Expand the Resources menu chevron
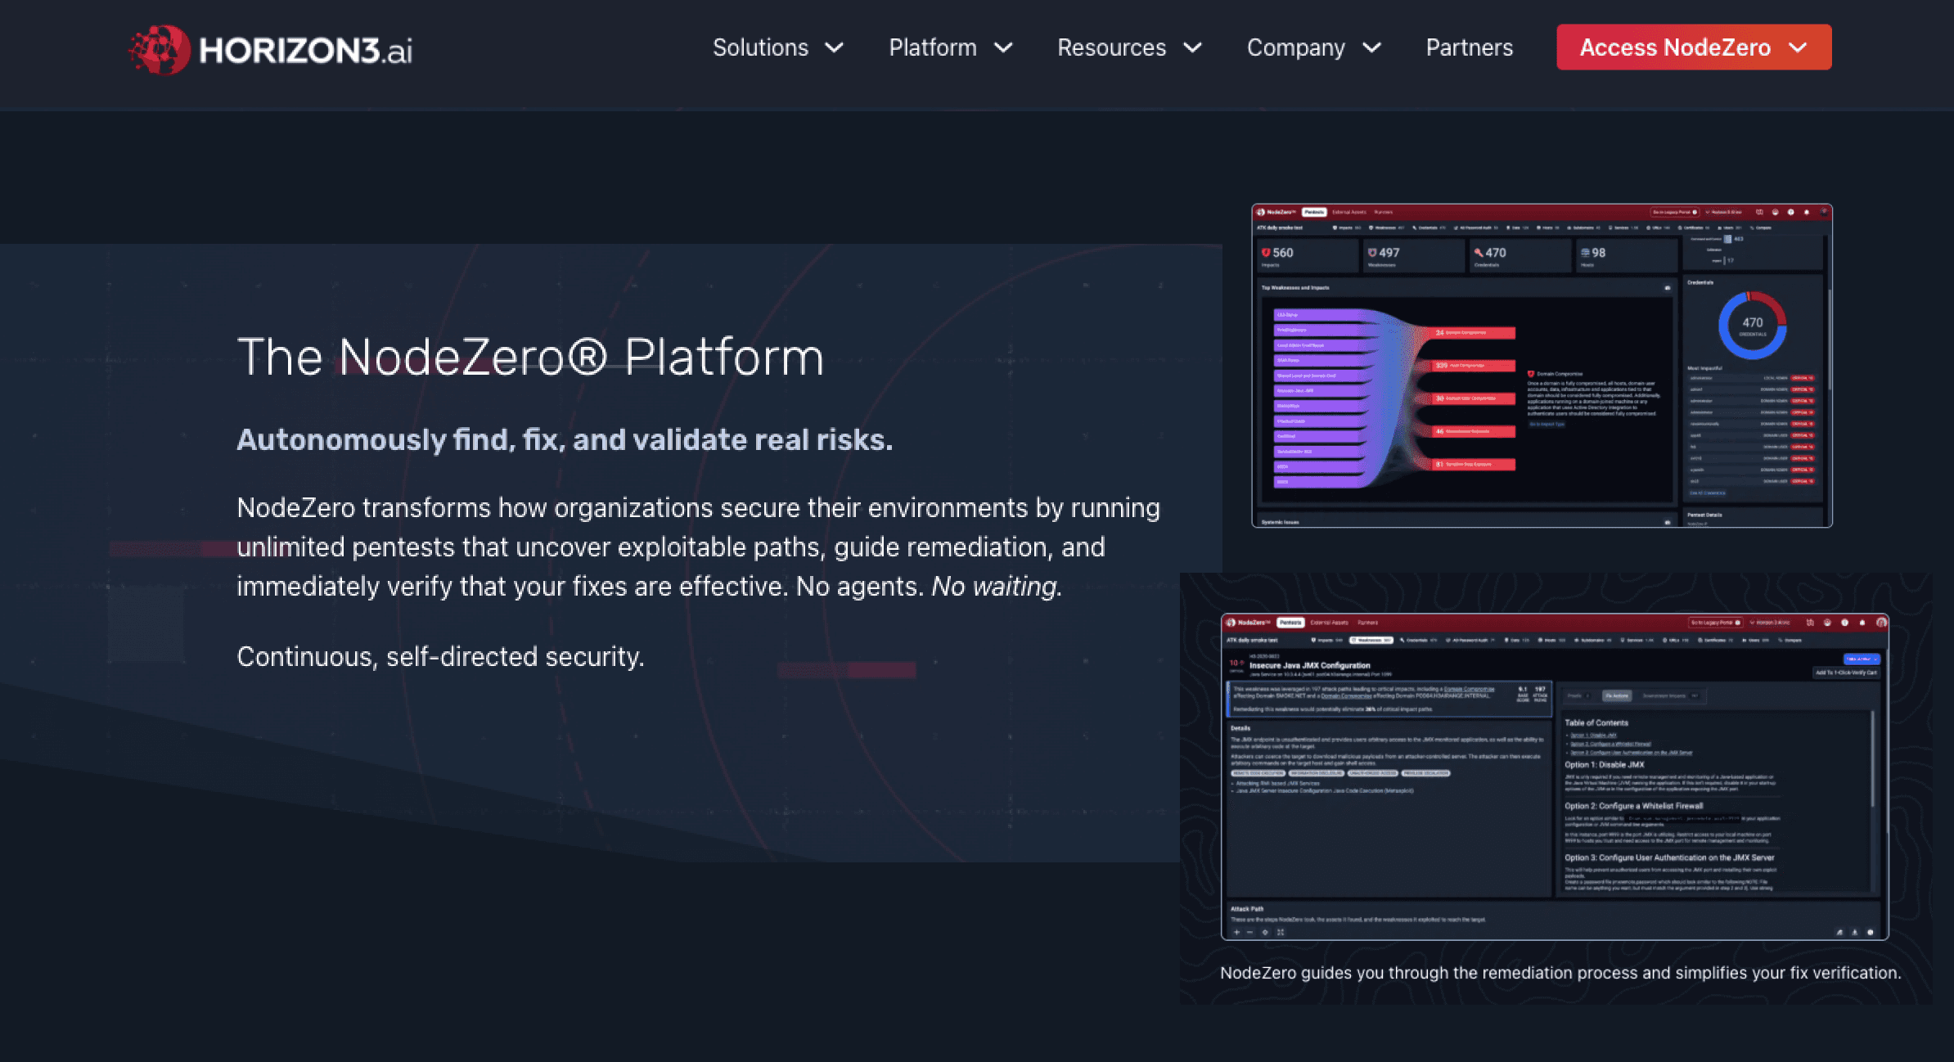Image resolution: width=1954 pixels, height=1062 pixels. click(x=1193, y=47)
